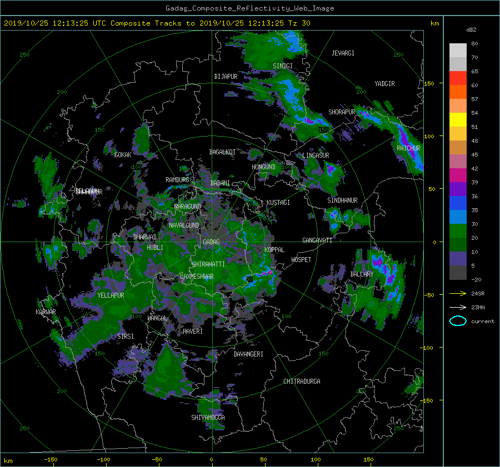The height and width of the screenshot is (467, 500).
Task: Click the SINDHANUR city label
Action: (x=342, y=200)
